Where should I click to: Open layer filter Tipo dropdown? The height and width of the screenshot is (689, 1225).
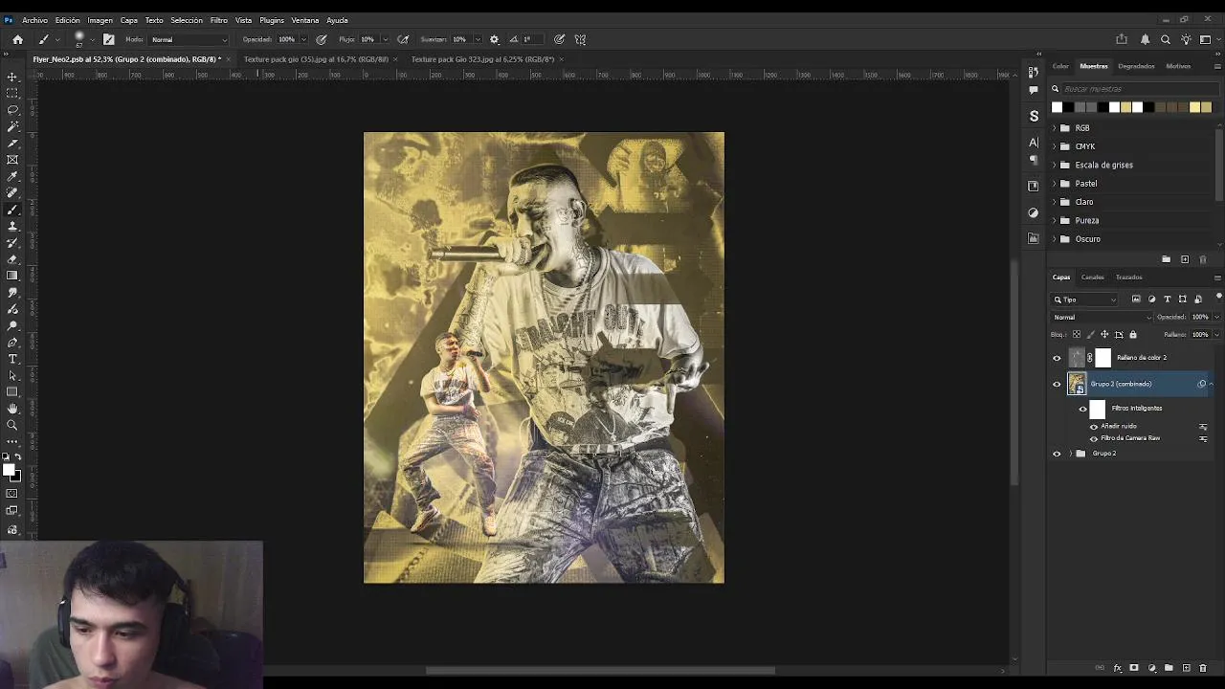click(x=1085, y=300)
